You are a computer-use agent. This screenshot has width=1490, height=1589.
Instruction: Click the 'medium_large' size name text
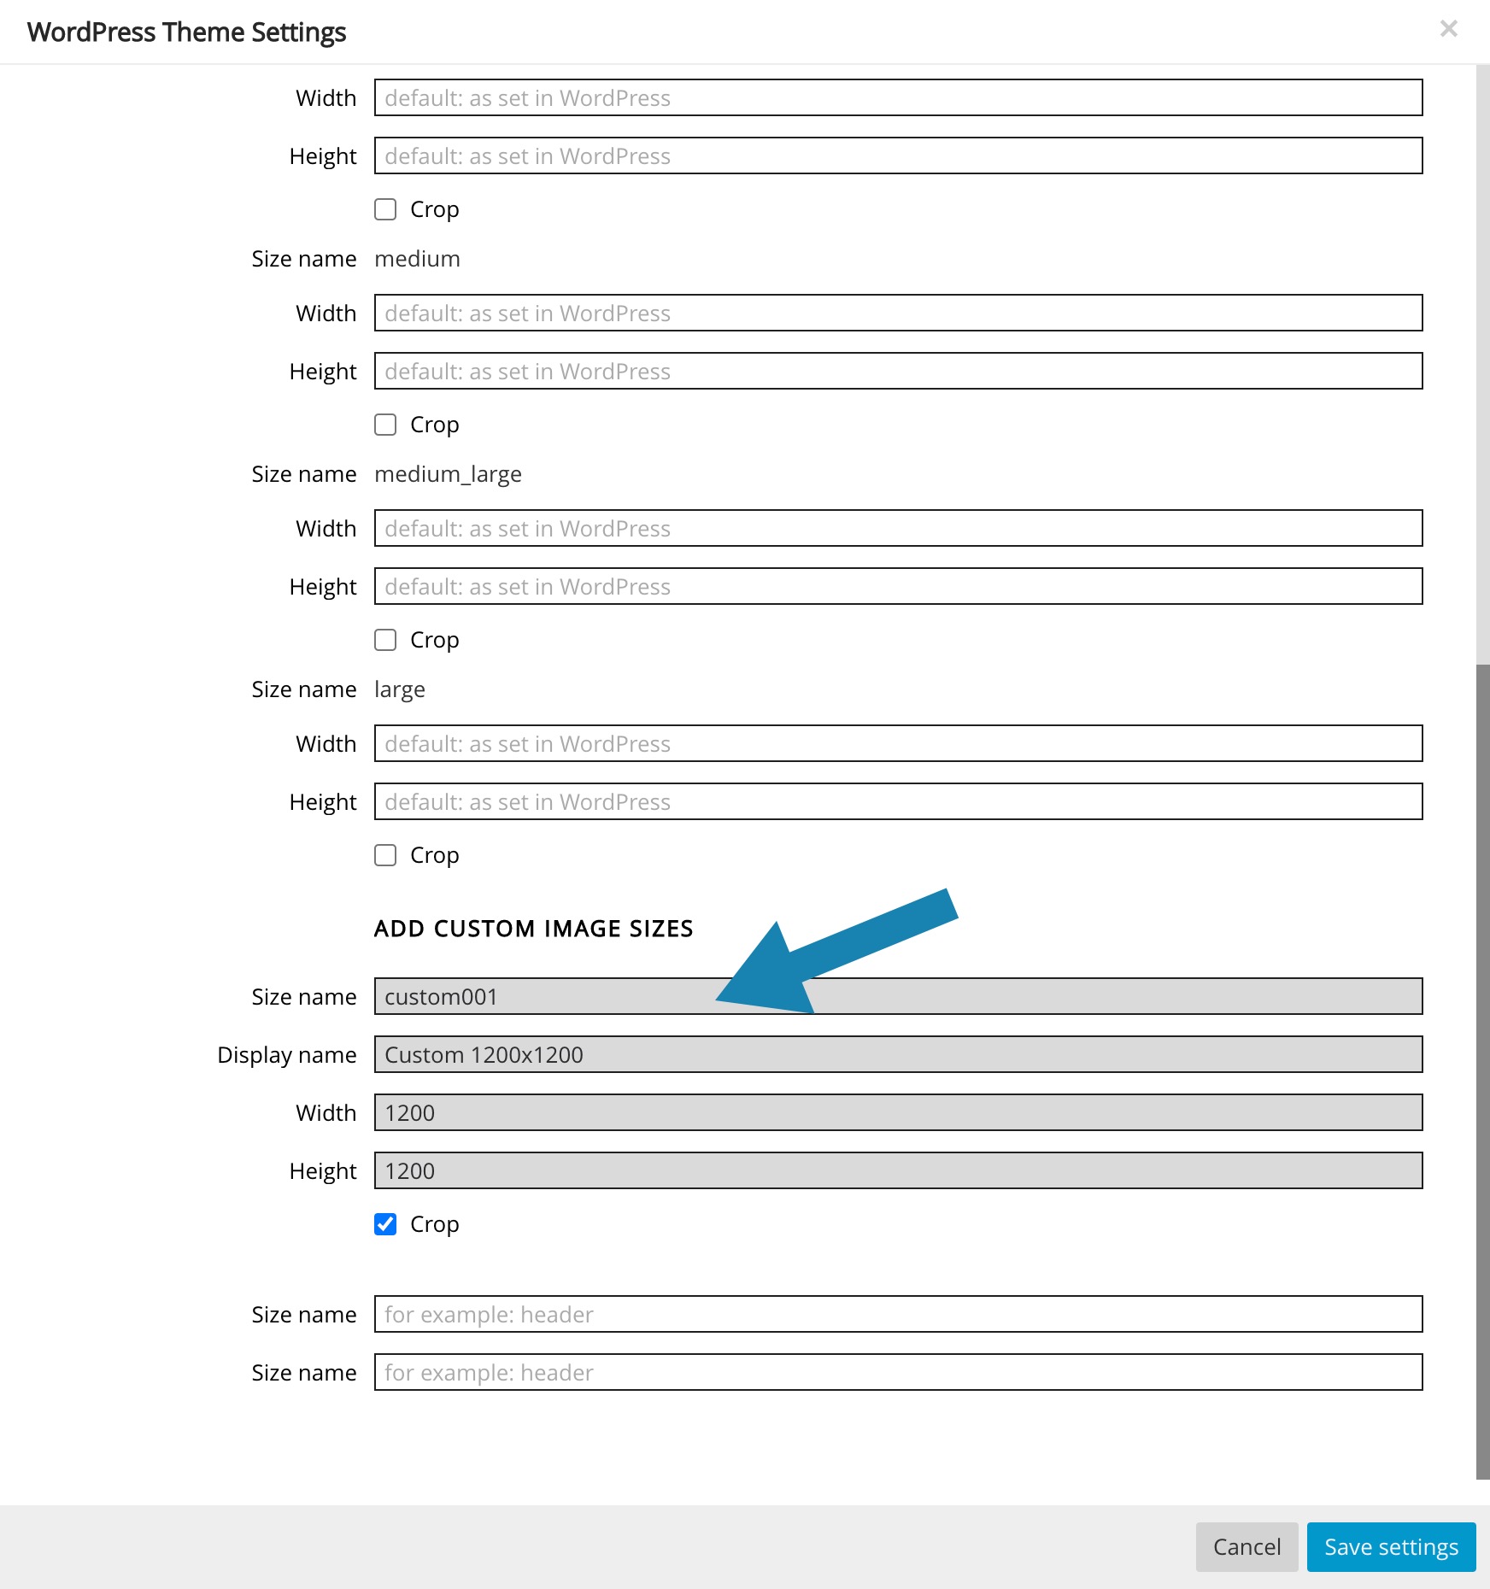point(448,474)
